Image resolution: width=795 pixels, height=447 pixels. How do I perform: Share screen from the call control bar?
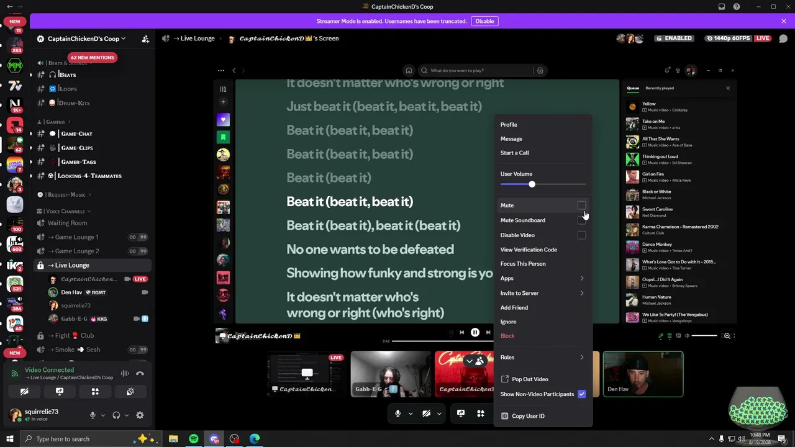pyautogui.click(x=461, y=413)
